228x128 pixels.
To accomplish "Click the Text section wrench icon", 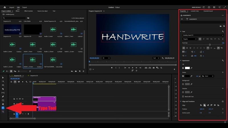I will coord(223,31).
